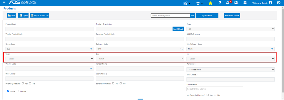The image size is (284, 100).
Task: Click Category Code lookup magnifier icon
Action: [x=181, y=49]
